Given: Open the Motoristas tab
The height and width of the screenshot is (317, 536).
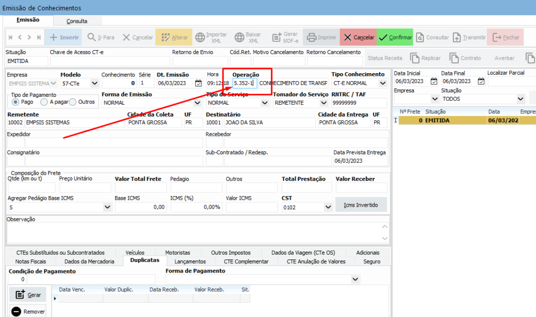Looking at the screenshot, I should [x=178, y=253].
